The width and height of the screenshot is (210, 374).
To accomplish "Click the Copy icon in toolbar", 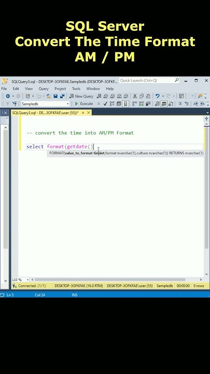I will [x=142, y=96].
